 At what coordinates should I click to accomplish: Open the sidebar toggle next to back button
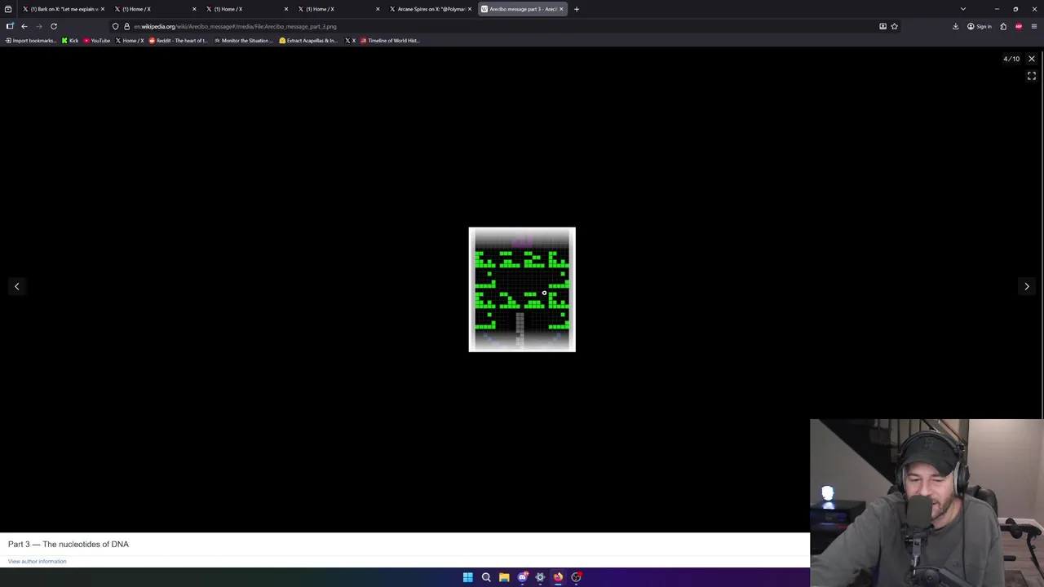point(10,26)
